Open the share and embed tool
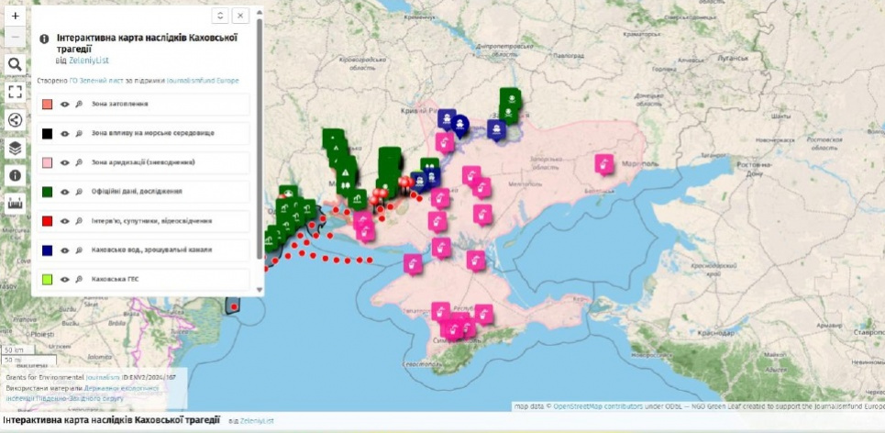885x433 pixels. (15, 119)
